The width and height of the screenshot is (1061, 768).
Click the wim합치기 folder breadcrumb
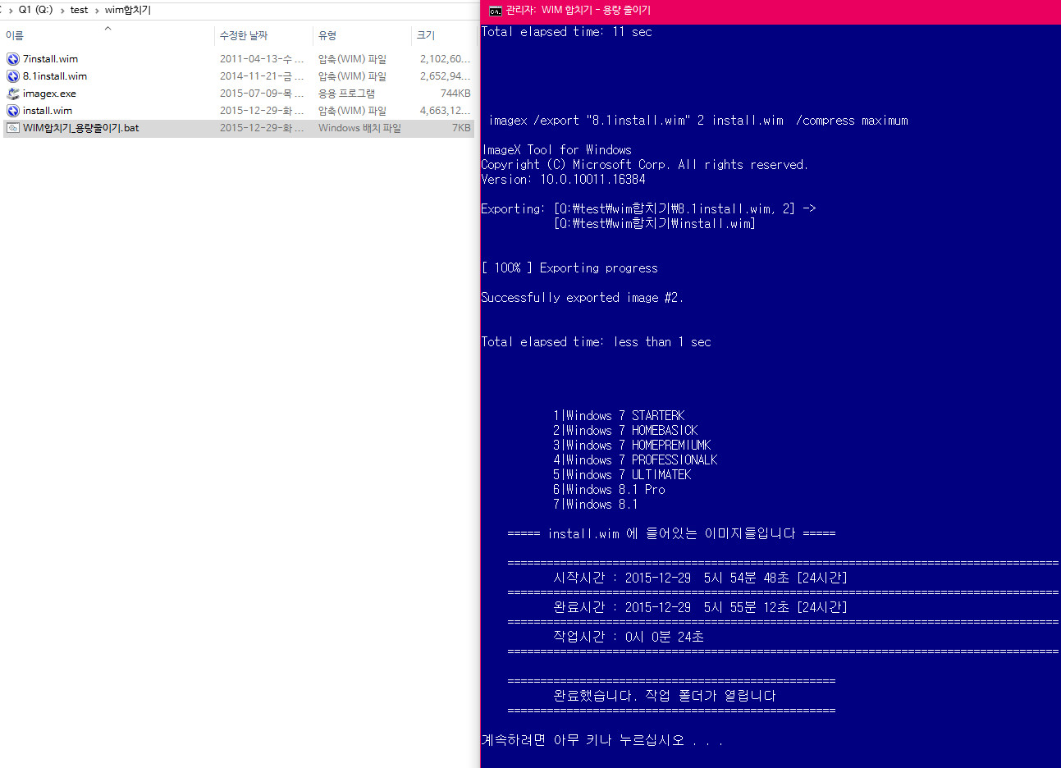(128, 10)
